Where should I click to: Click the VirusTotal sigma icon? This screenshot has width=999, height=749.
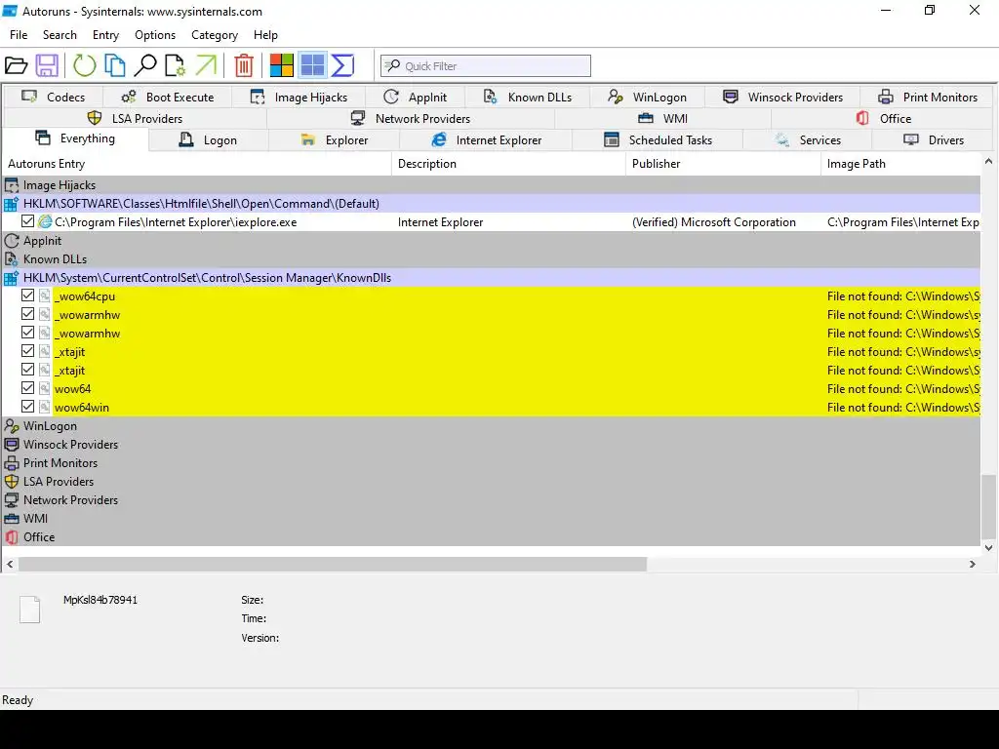(x=342, y=65)
